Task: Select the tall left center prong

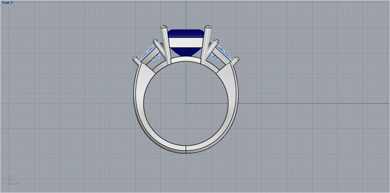Action: (166, 45)
